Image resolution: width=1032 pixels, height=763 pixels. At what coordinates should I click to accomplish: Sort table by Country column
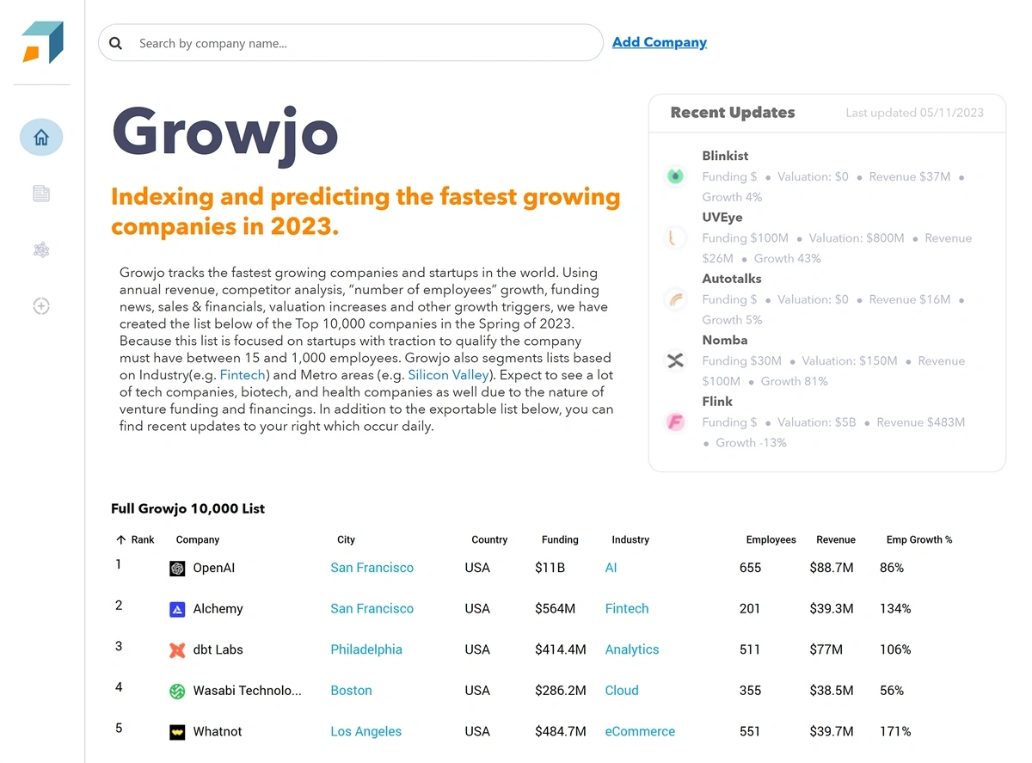[x=489, y=540]
